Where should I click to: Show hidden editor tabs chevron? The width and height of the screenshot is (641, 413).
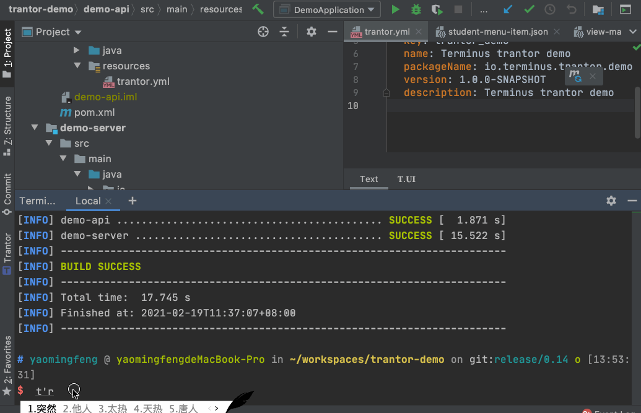tap(632, 32)
